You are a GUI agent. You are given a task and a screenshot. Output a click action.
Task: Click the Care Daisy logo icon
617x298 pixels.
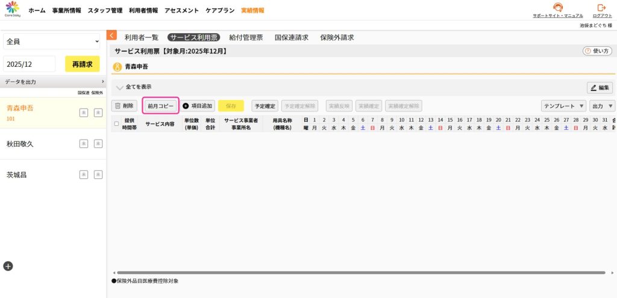pos(12,10)
